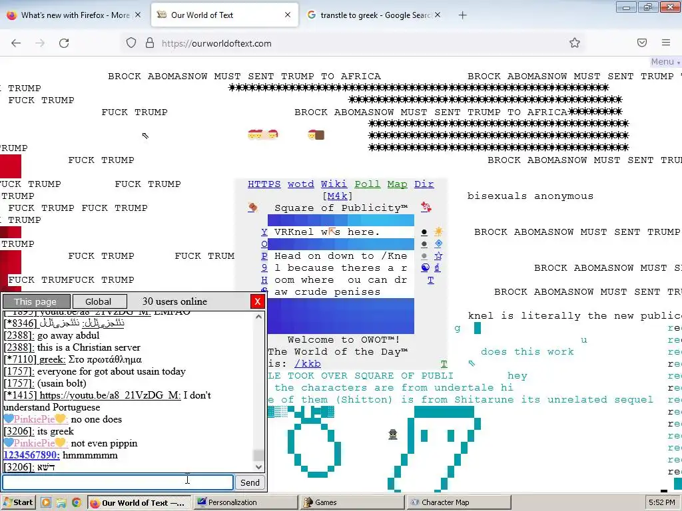Click the 'Y' link beside VRKnel text
This screenshot has height=511, width=682.
coord(264,232)
